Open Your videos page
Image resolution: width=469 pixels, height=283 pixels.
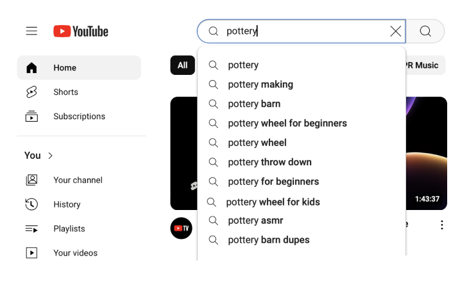[x=75, y=253]
